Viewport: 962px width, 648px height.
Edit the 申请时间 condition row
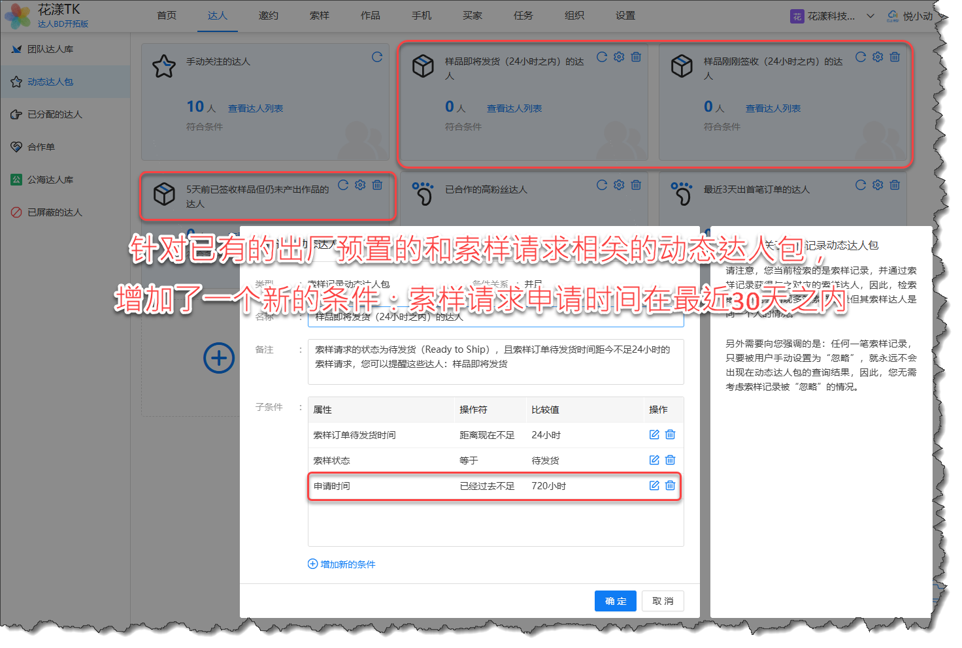click(654, 485)
